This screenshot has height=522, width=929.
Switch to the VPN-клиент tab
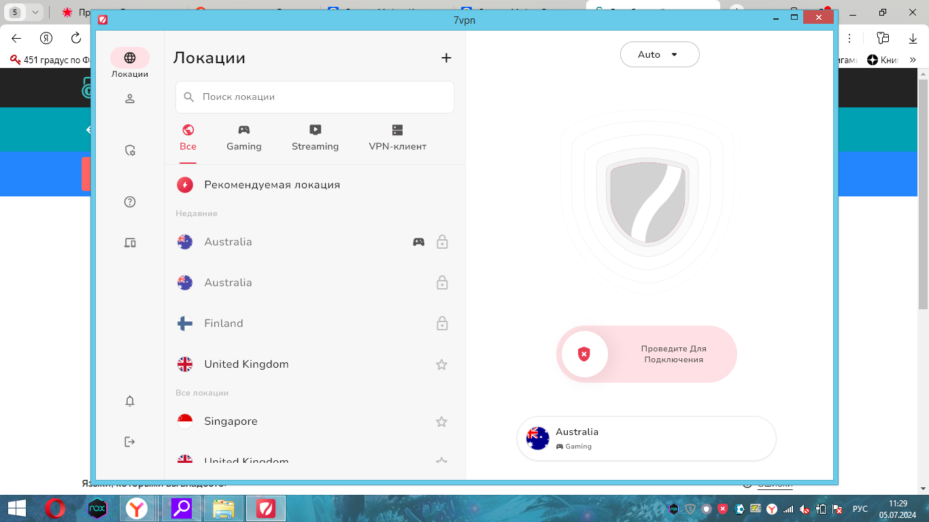tap(398, 138)
